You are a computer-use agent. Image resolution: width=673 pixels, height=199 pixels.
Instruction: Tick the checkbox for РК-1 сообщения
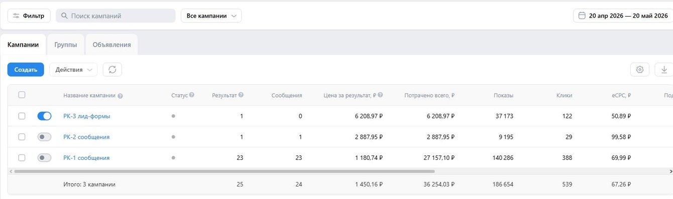(x=22, y=157)
